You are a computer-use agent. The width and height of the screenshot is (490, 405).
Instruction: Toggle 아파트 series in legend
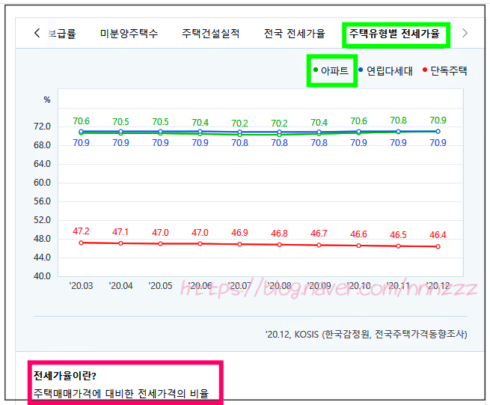331,70
